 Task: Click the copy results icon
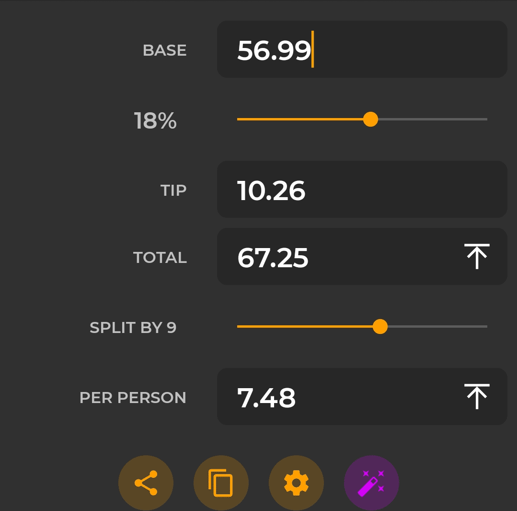coord(221,483)
